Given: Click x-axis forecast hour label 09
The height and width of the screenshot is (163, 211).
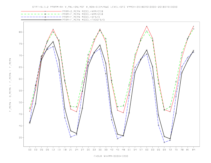Looking at the screenshot, I should 47,150.
